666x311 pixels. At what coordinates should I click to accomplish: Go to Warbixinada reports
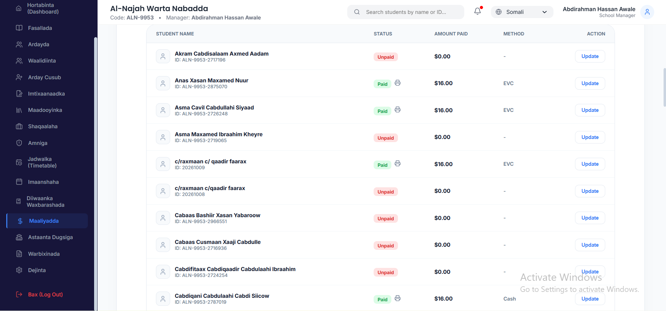pyautogui.click(x=47, y=254)
